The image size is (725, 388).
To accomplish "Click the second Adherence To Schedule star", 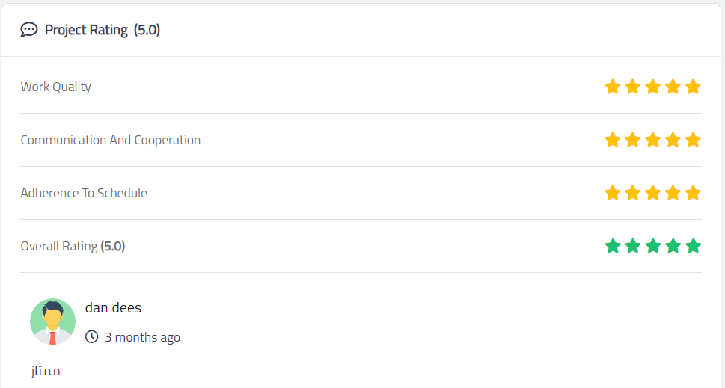I will coord(632,193).
